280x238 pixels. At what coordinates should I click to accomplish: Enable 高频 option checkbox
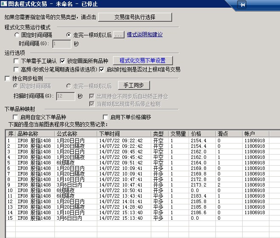point(17,69)
